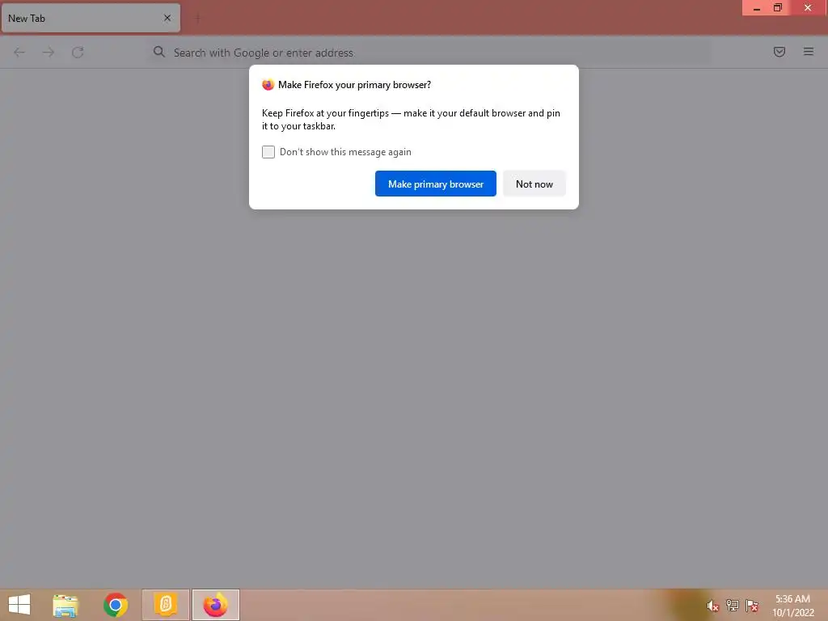The height and width of the screenshot is (621, 828).
Task: Go forward to the next page
Action: click(x=49, y=53)
